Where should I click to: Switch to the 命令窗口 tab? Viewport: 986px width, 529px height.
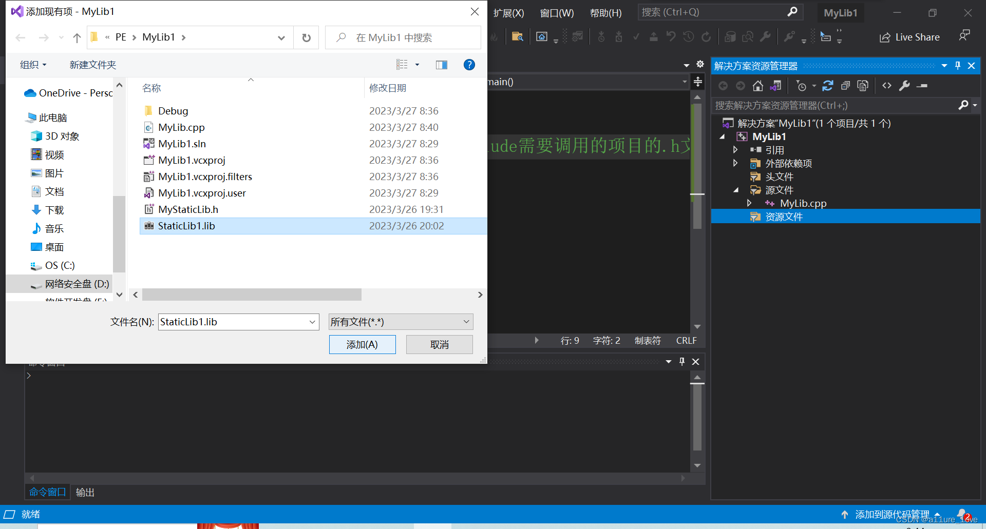point(47,492)
